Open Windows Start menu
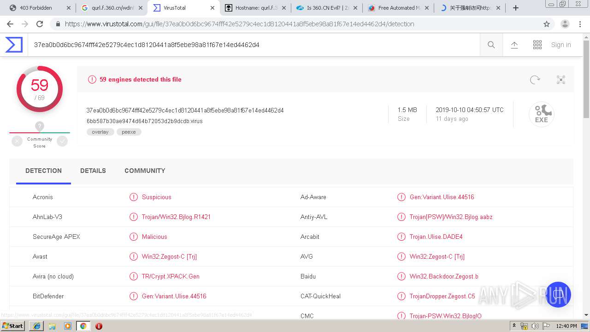This screenshot has width=590, height=332. 13,326
